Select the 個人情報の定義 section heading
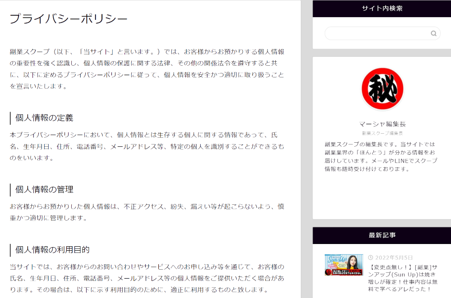Viewport: 451px width, 298px height. tap(44, 118)
